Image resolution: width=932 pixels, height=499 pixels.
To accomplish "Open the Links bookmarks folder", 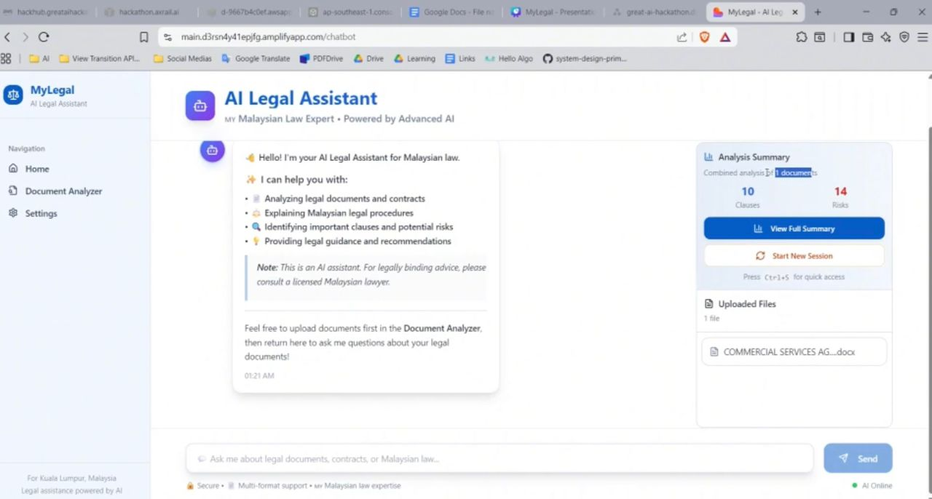I will [462, 58].
